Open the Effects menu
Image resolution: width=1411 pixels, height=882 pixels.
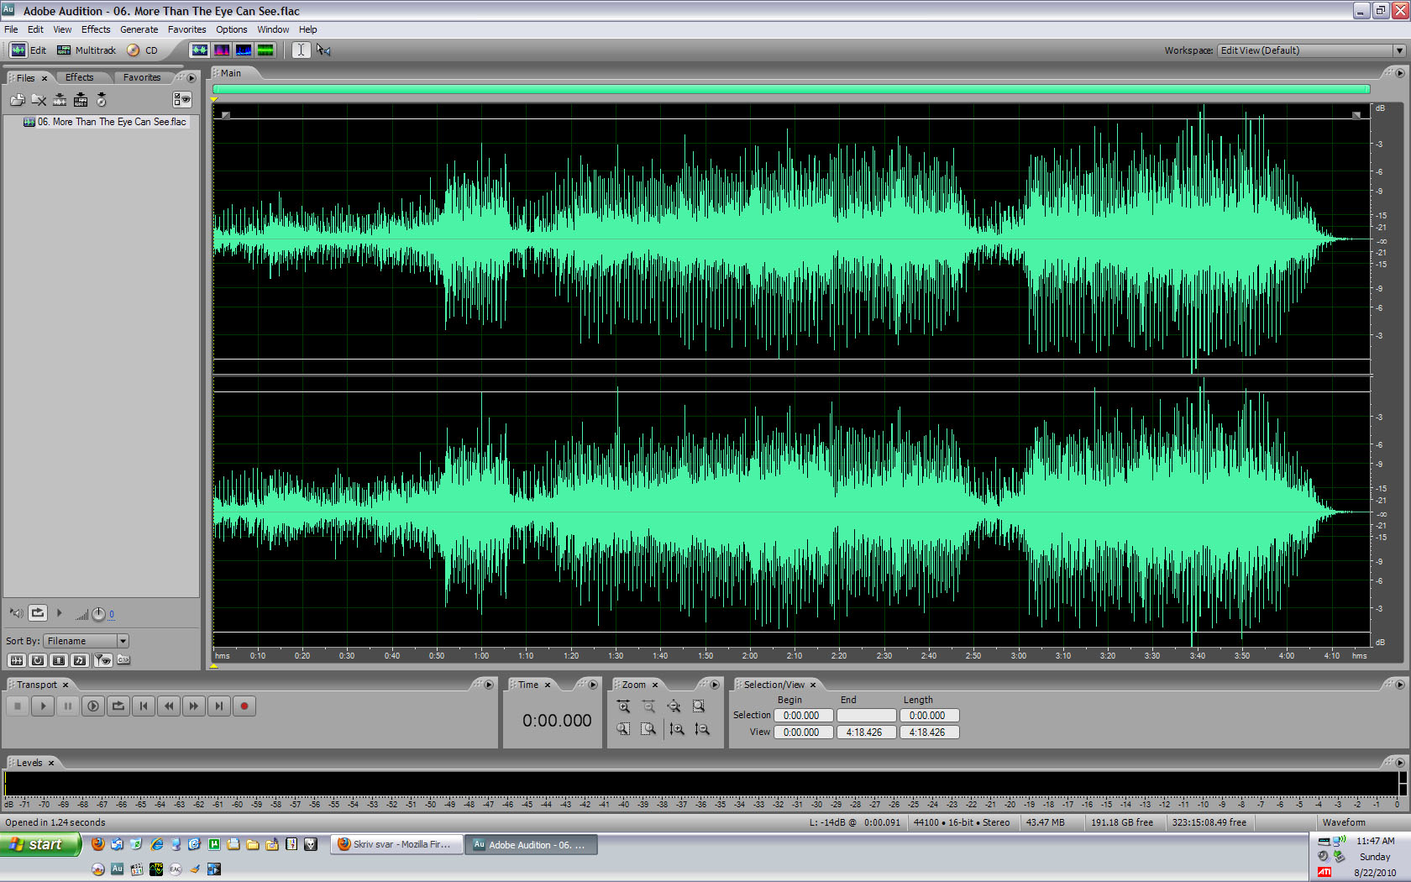pyautogui.click(x=96, y=29)
